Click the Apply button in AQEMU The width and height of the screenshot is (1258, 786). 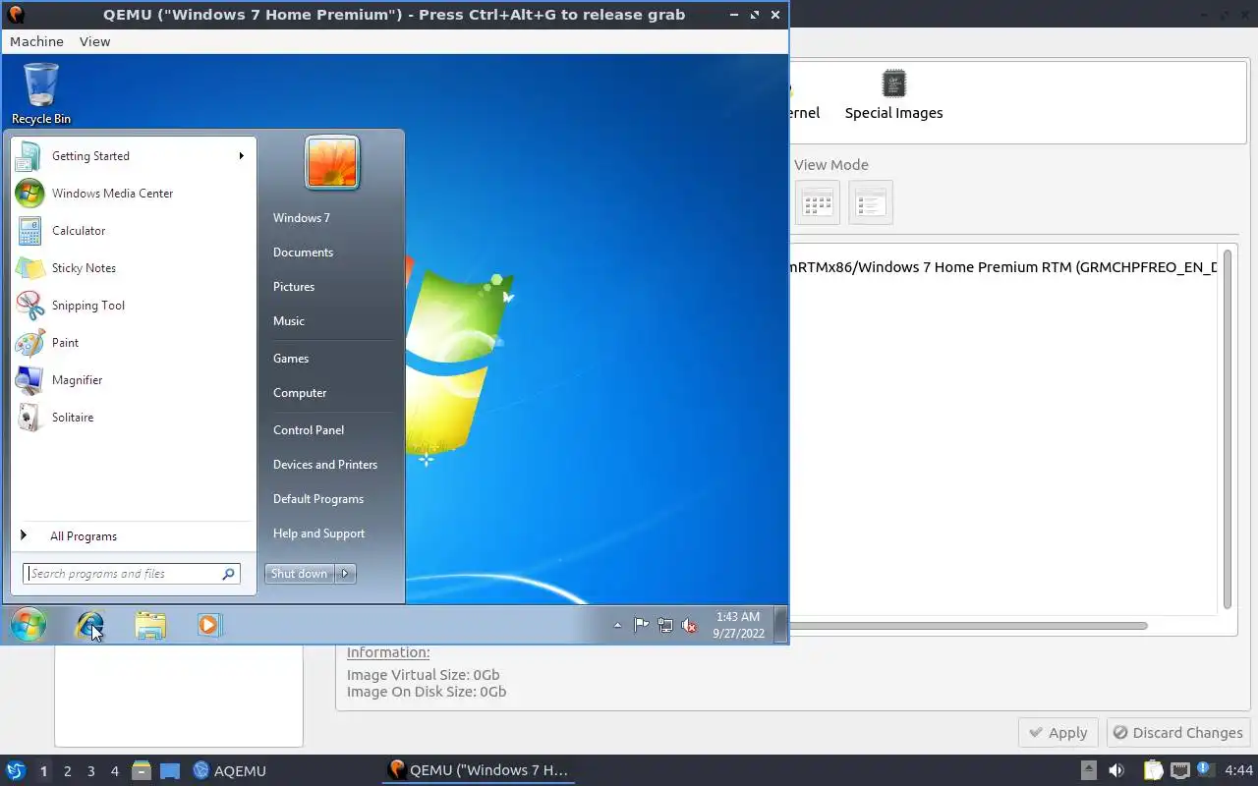click(x=1058, y=733)
